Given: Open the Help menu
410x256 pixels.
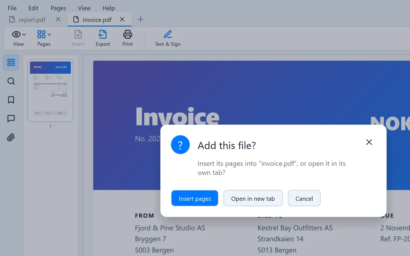Looking at the screenshot, I should [109, 8].
